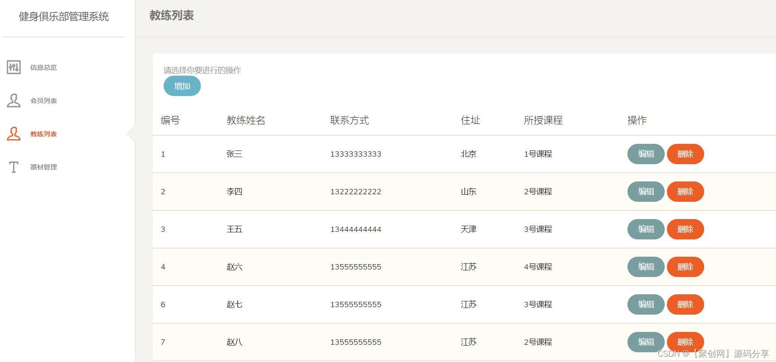
Task: Click 赵八's course cell 2号课程
Action: (x=538, y=342)
